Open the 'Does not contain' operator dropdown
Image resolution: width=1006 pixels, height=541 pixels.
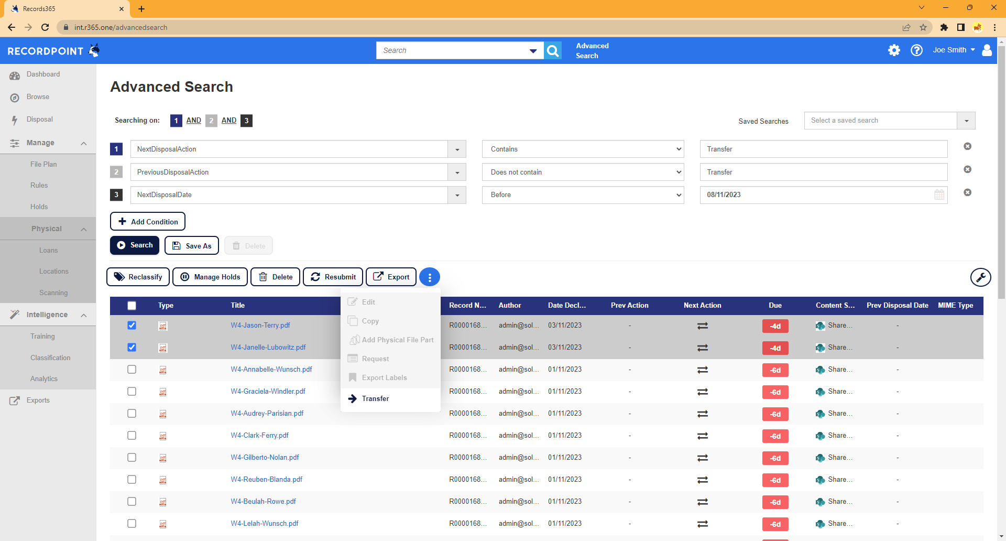coord(583,172)
